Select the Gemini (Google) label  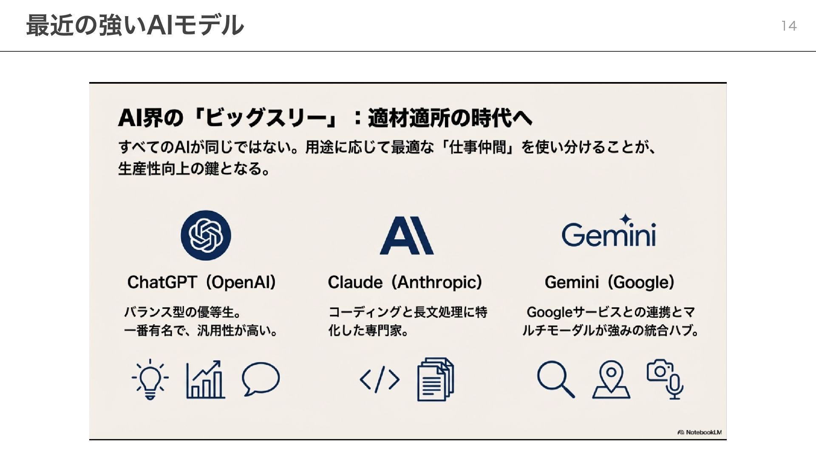click(x=609, y=282)
